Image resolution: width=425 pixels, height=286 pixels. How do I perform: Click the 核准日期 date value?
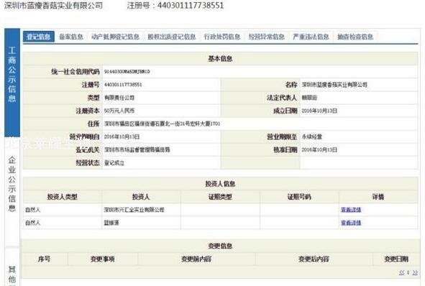(319, 149)
